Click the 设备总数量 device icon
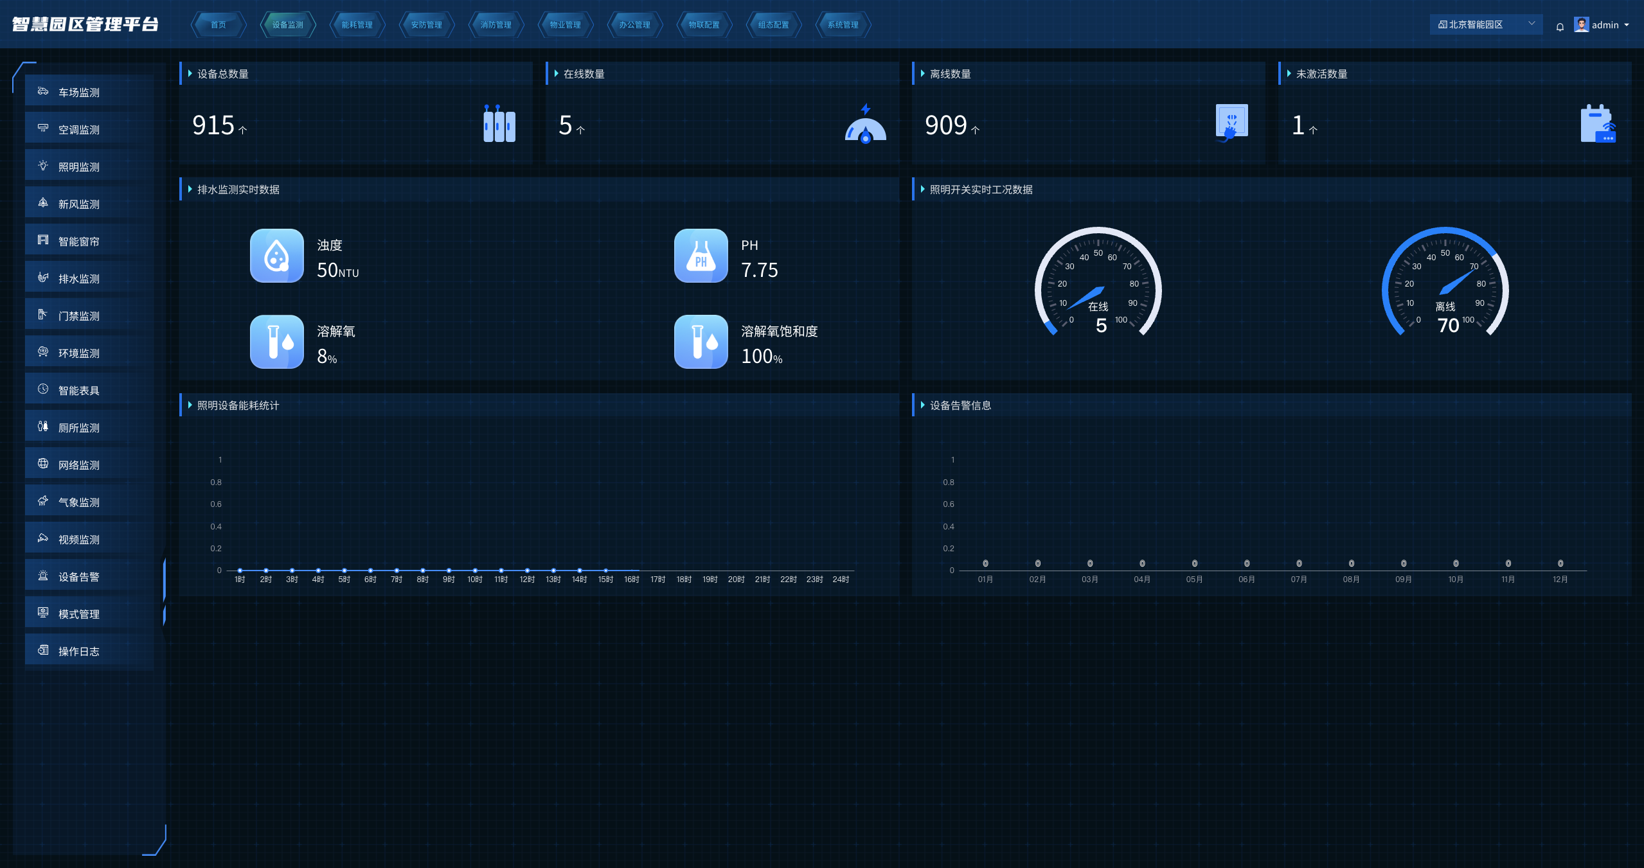Image resolution: width=1644 pixels, height=868 pixels. point(499,123)
